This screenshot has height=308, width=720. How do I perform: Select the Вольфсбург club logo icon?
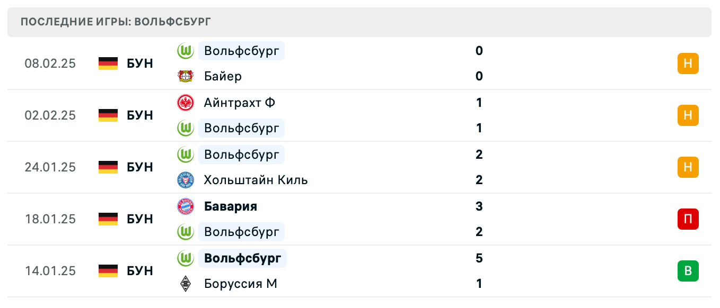coord(185,51)
